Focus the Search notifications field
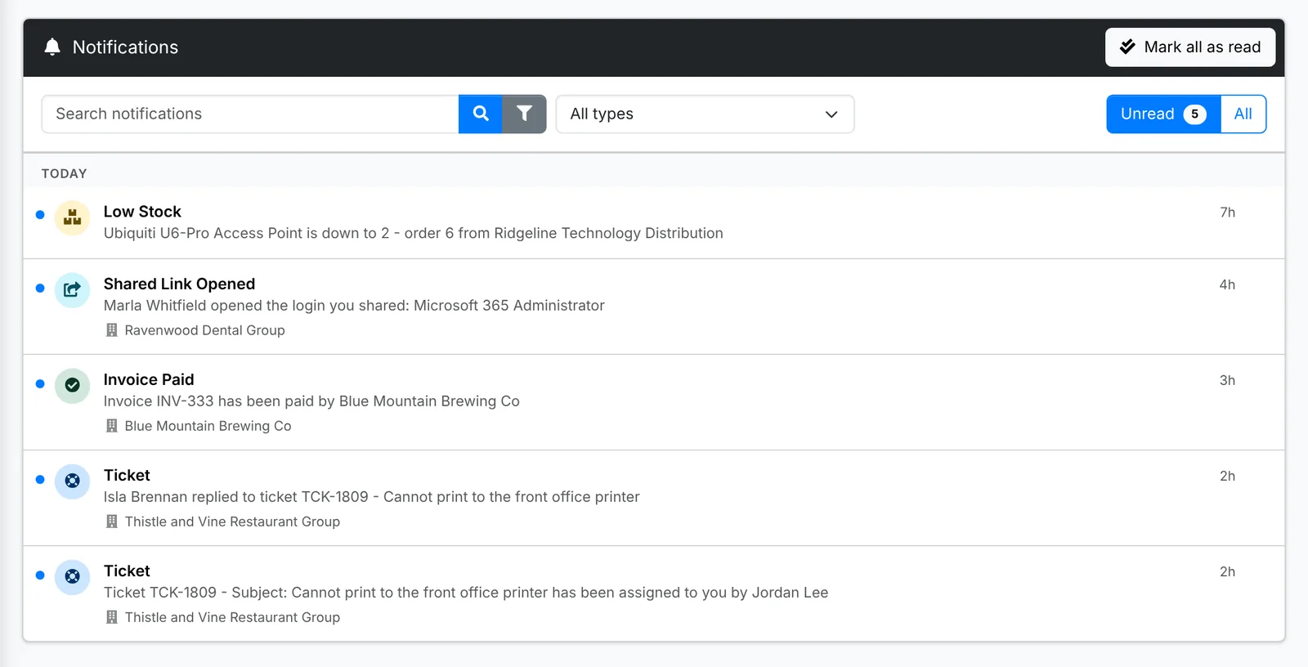The image size is (1308, 667). (250, 114)
